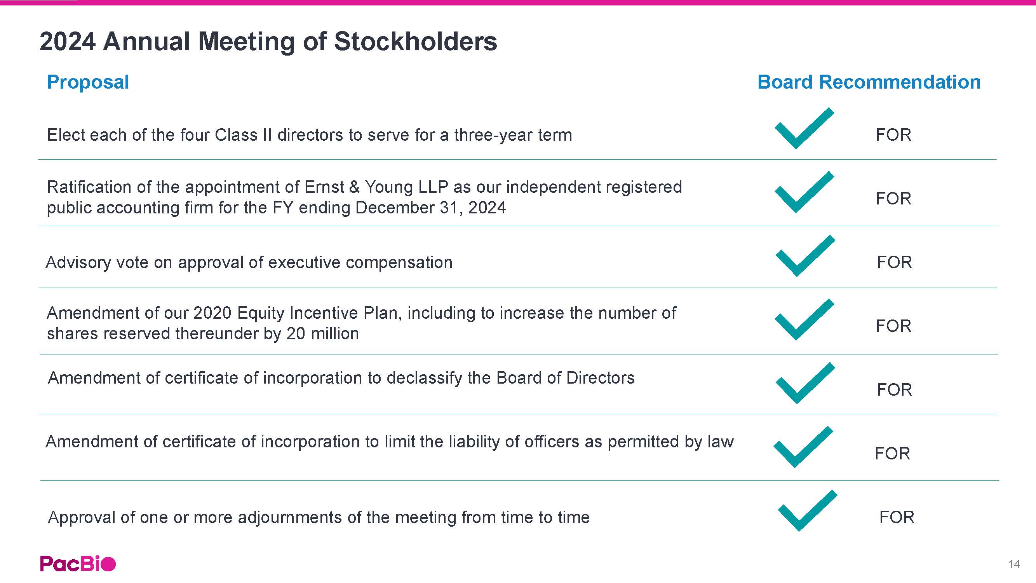Click the "Board Recommendation" column heading

point(869,82)
